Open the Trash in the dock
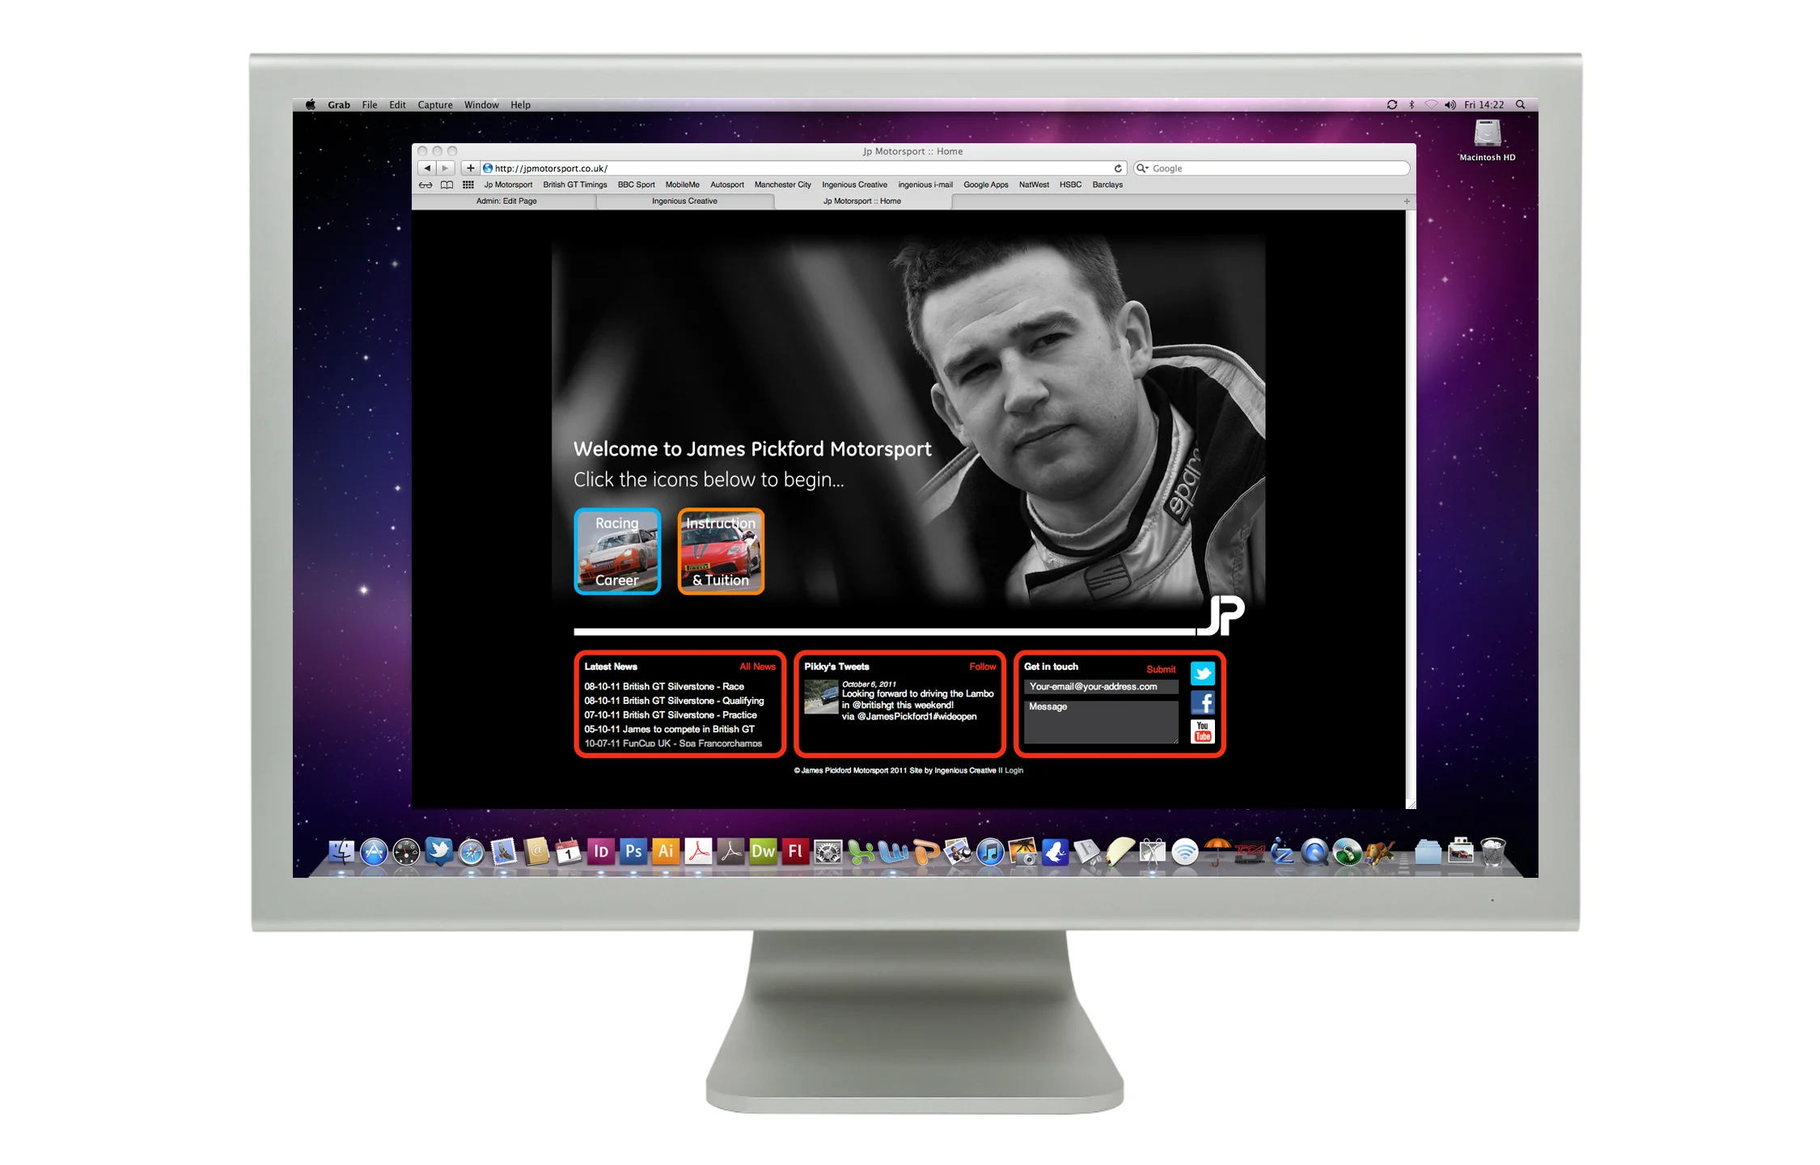 click(x=1493, y=852)
